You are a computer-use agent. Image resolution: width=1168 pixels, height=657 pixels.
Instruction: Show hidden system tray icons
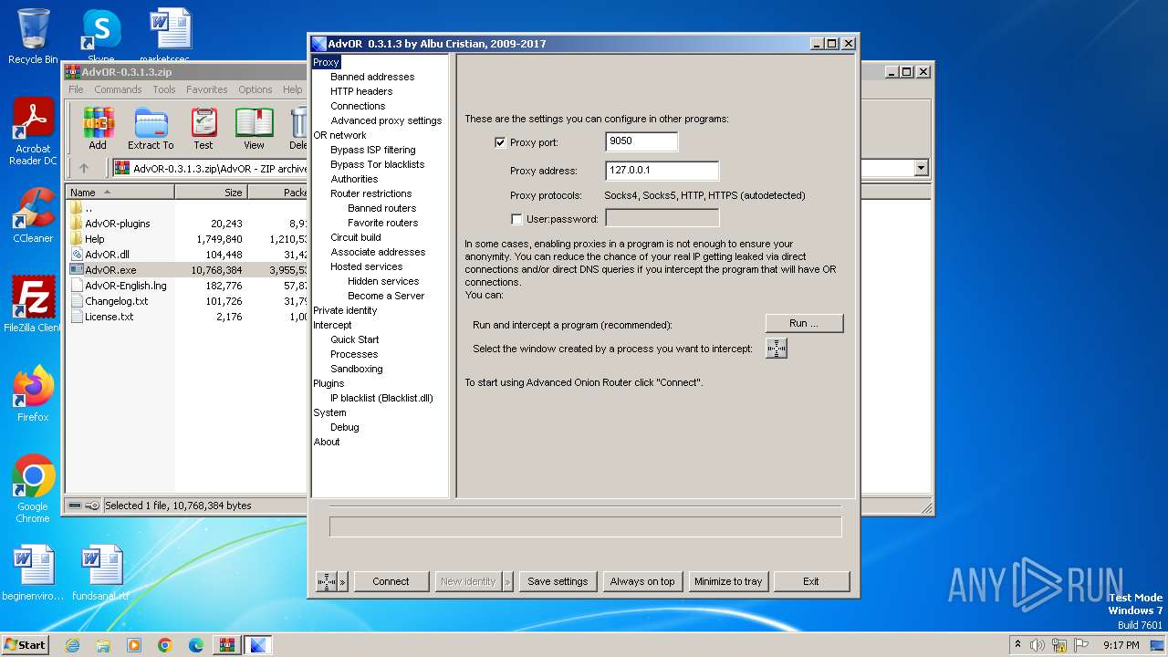pyautogui.click(x=1017, y=645)
